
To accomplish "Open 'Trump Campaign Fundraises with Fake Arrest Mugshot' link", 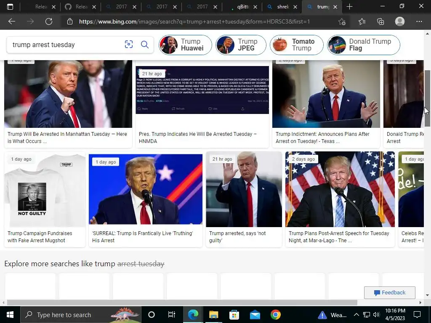I will point(40,237).
